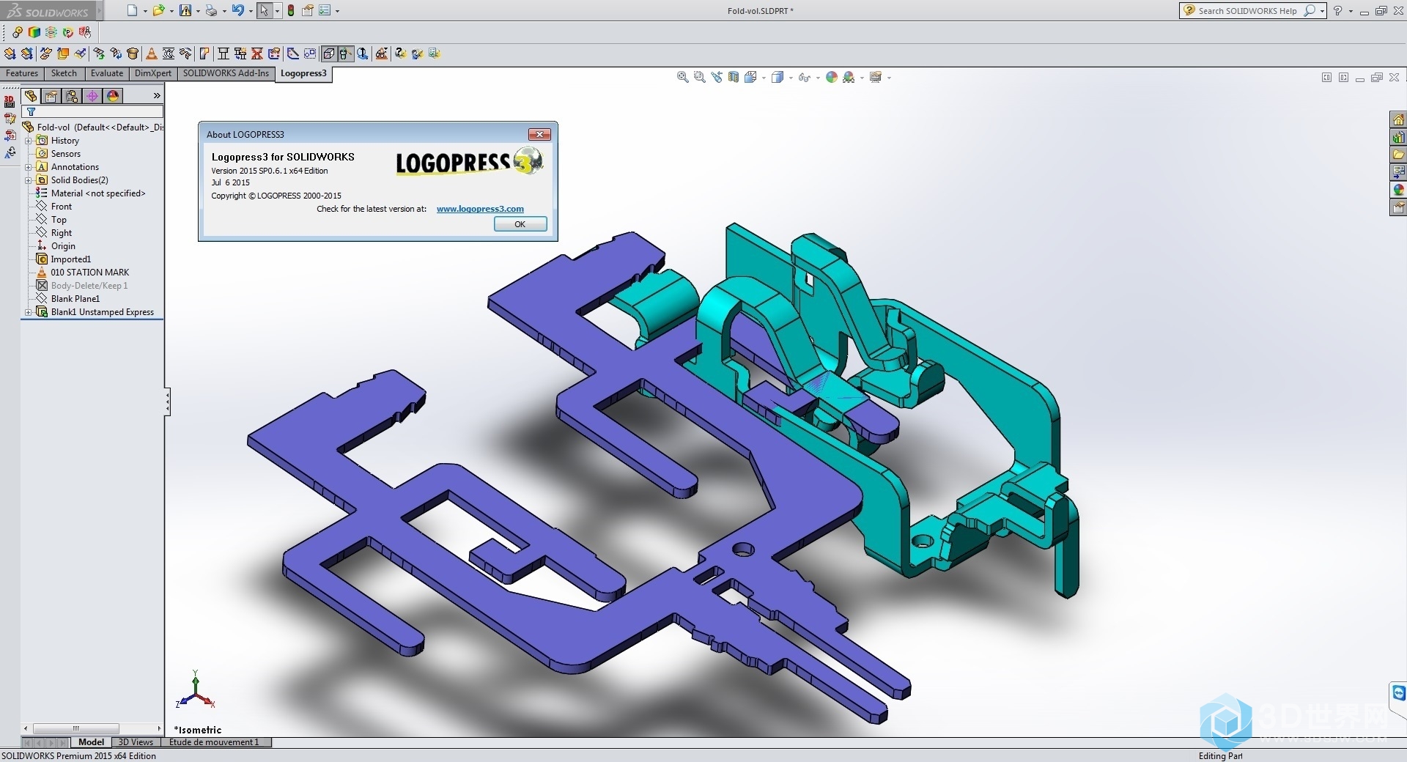The width and height of the screenshot is (1407, 762).
Task: Switch to the Features tab
Action: [22, 73]
